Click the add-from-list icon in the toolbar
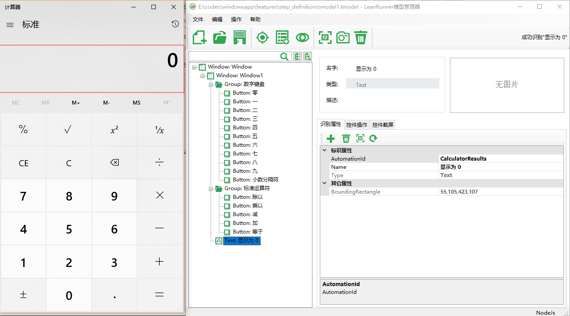The image size is (570, 316). pos(282,37)
